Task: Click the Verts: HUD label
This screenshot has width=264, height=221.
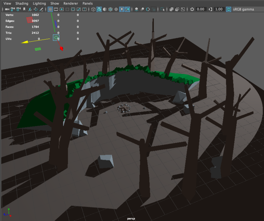Action: click(10, 15)
